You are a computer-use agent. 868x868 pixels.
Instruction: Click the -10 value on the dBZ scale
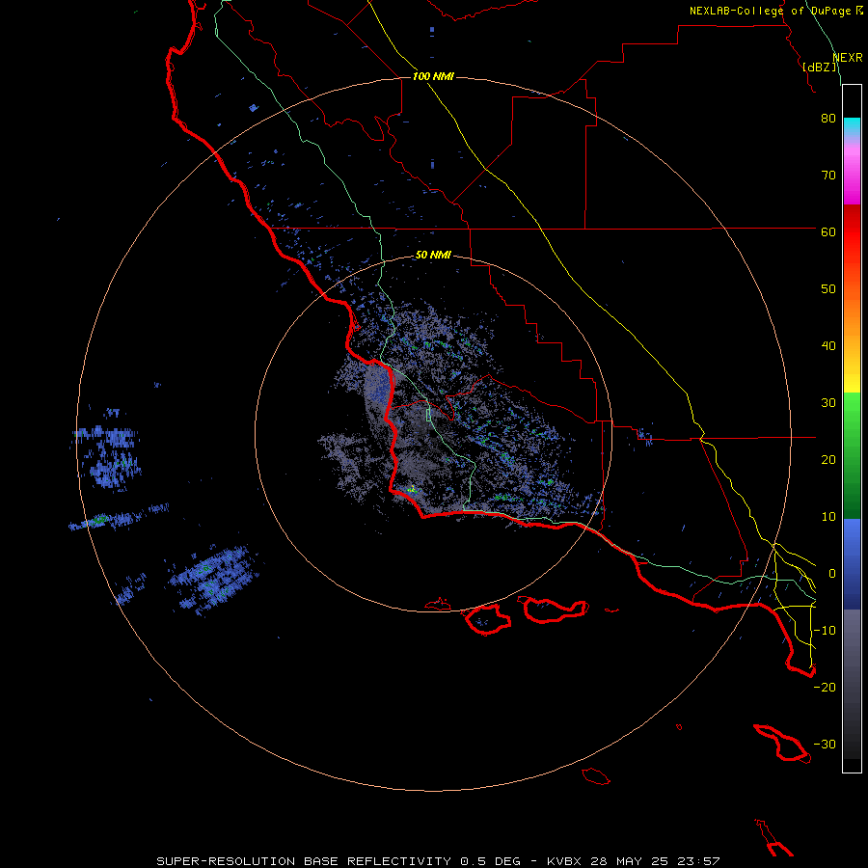pyautogui.click(x=825, y=631)
